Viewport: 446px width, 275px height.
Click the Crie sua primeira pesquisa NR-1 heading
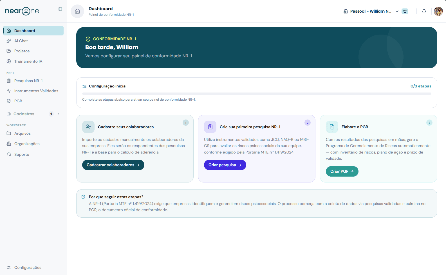[250, 127]
